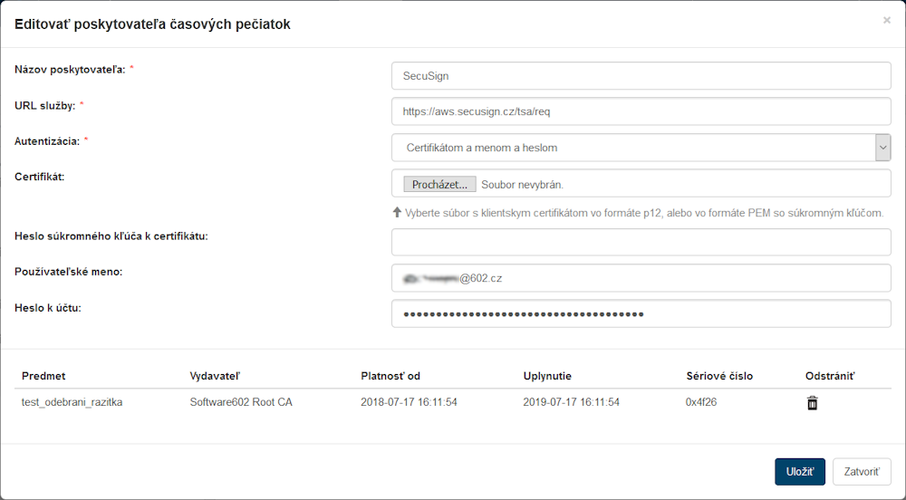Close the dialog with the X icon
The image size is (906, 500).
[886, 20]
